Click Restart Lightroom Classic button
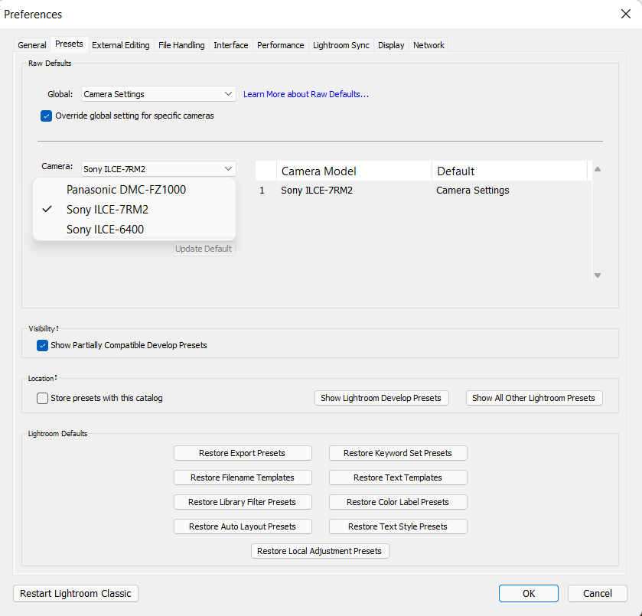The height and width of the screenshot is (616, 642). (76, 593)
